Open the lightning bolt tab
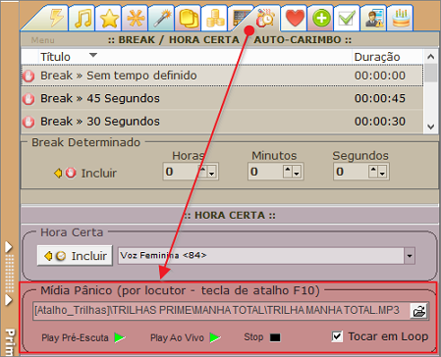 56,18
